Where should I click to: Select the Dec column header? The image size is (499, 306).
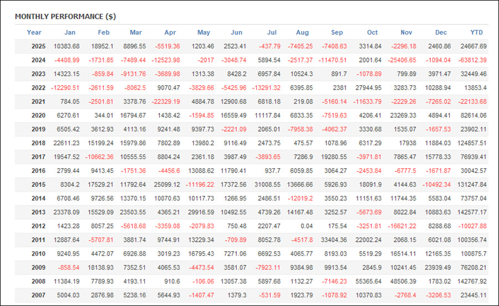(x=441, y=32)
